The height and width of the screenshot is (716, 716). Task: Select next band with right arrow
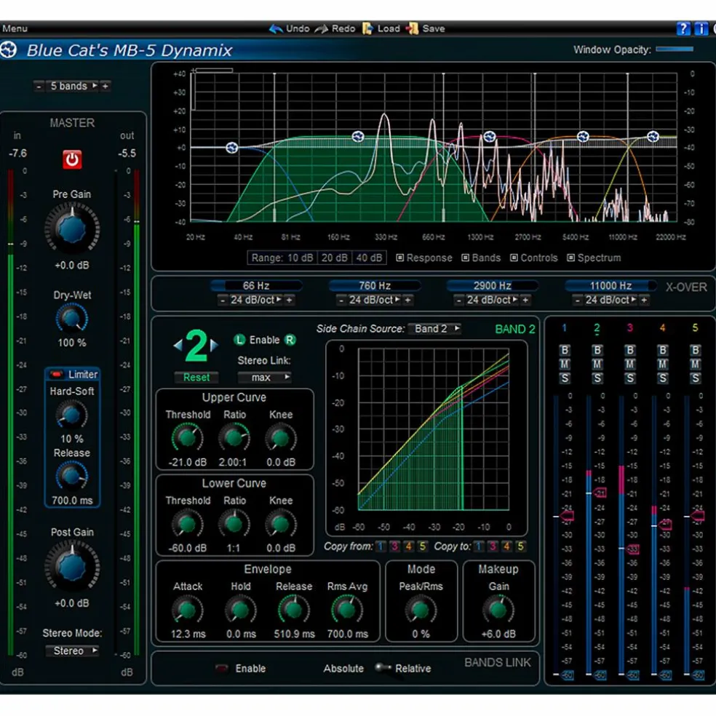tap(214, 346)
